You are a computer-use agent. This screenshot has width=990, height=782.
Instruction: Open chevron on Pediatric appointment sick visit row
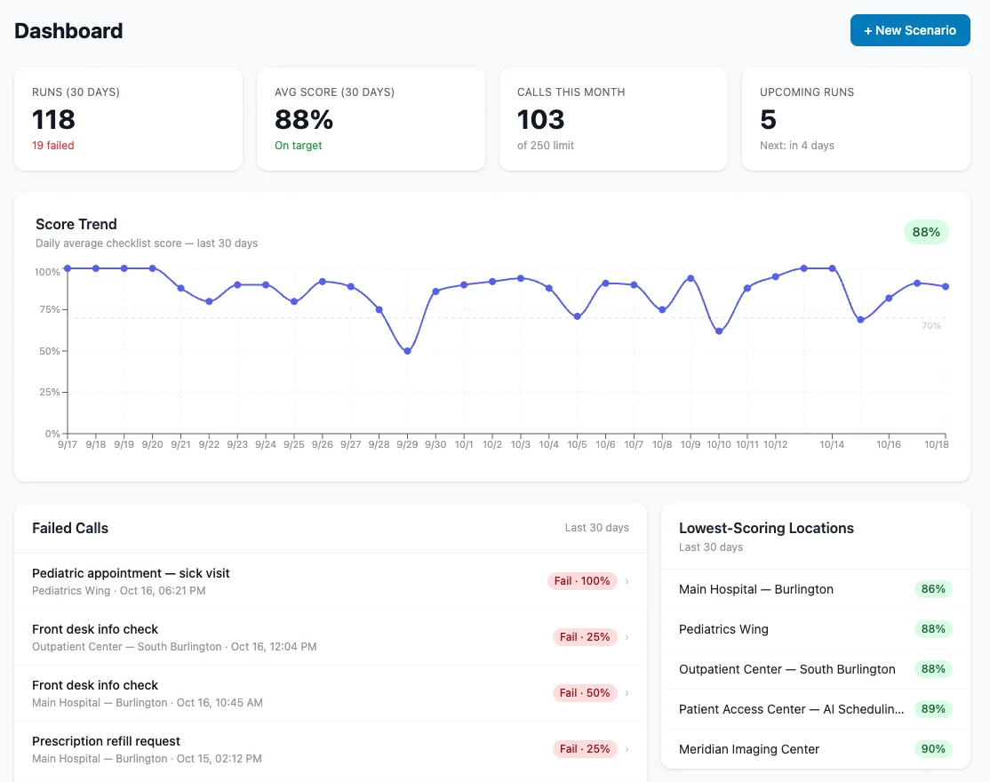point(627,581)
